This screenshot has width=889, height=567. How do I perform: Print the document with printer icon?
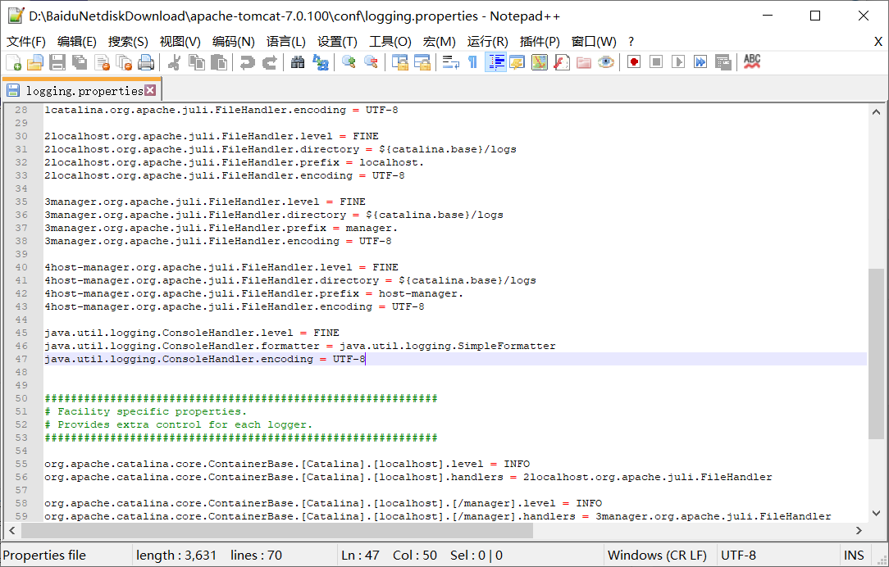click(x=146, y=62)
